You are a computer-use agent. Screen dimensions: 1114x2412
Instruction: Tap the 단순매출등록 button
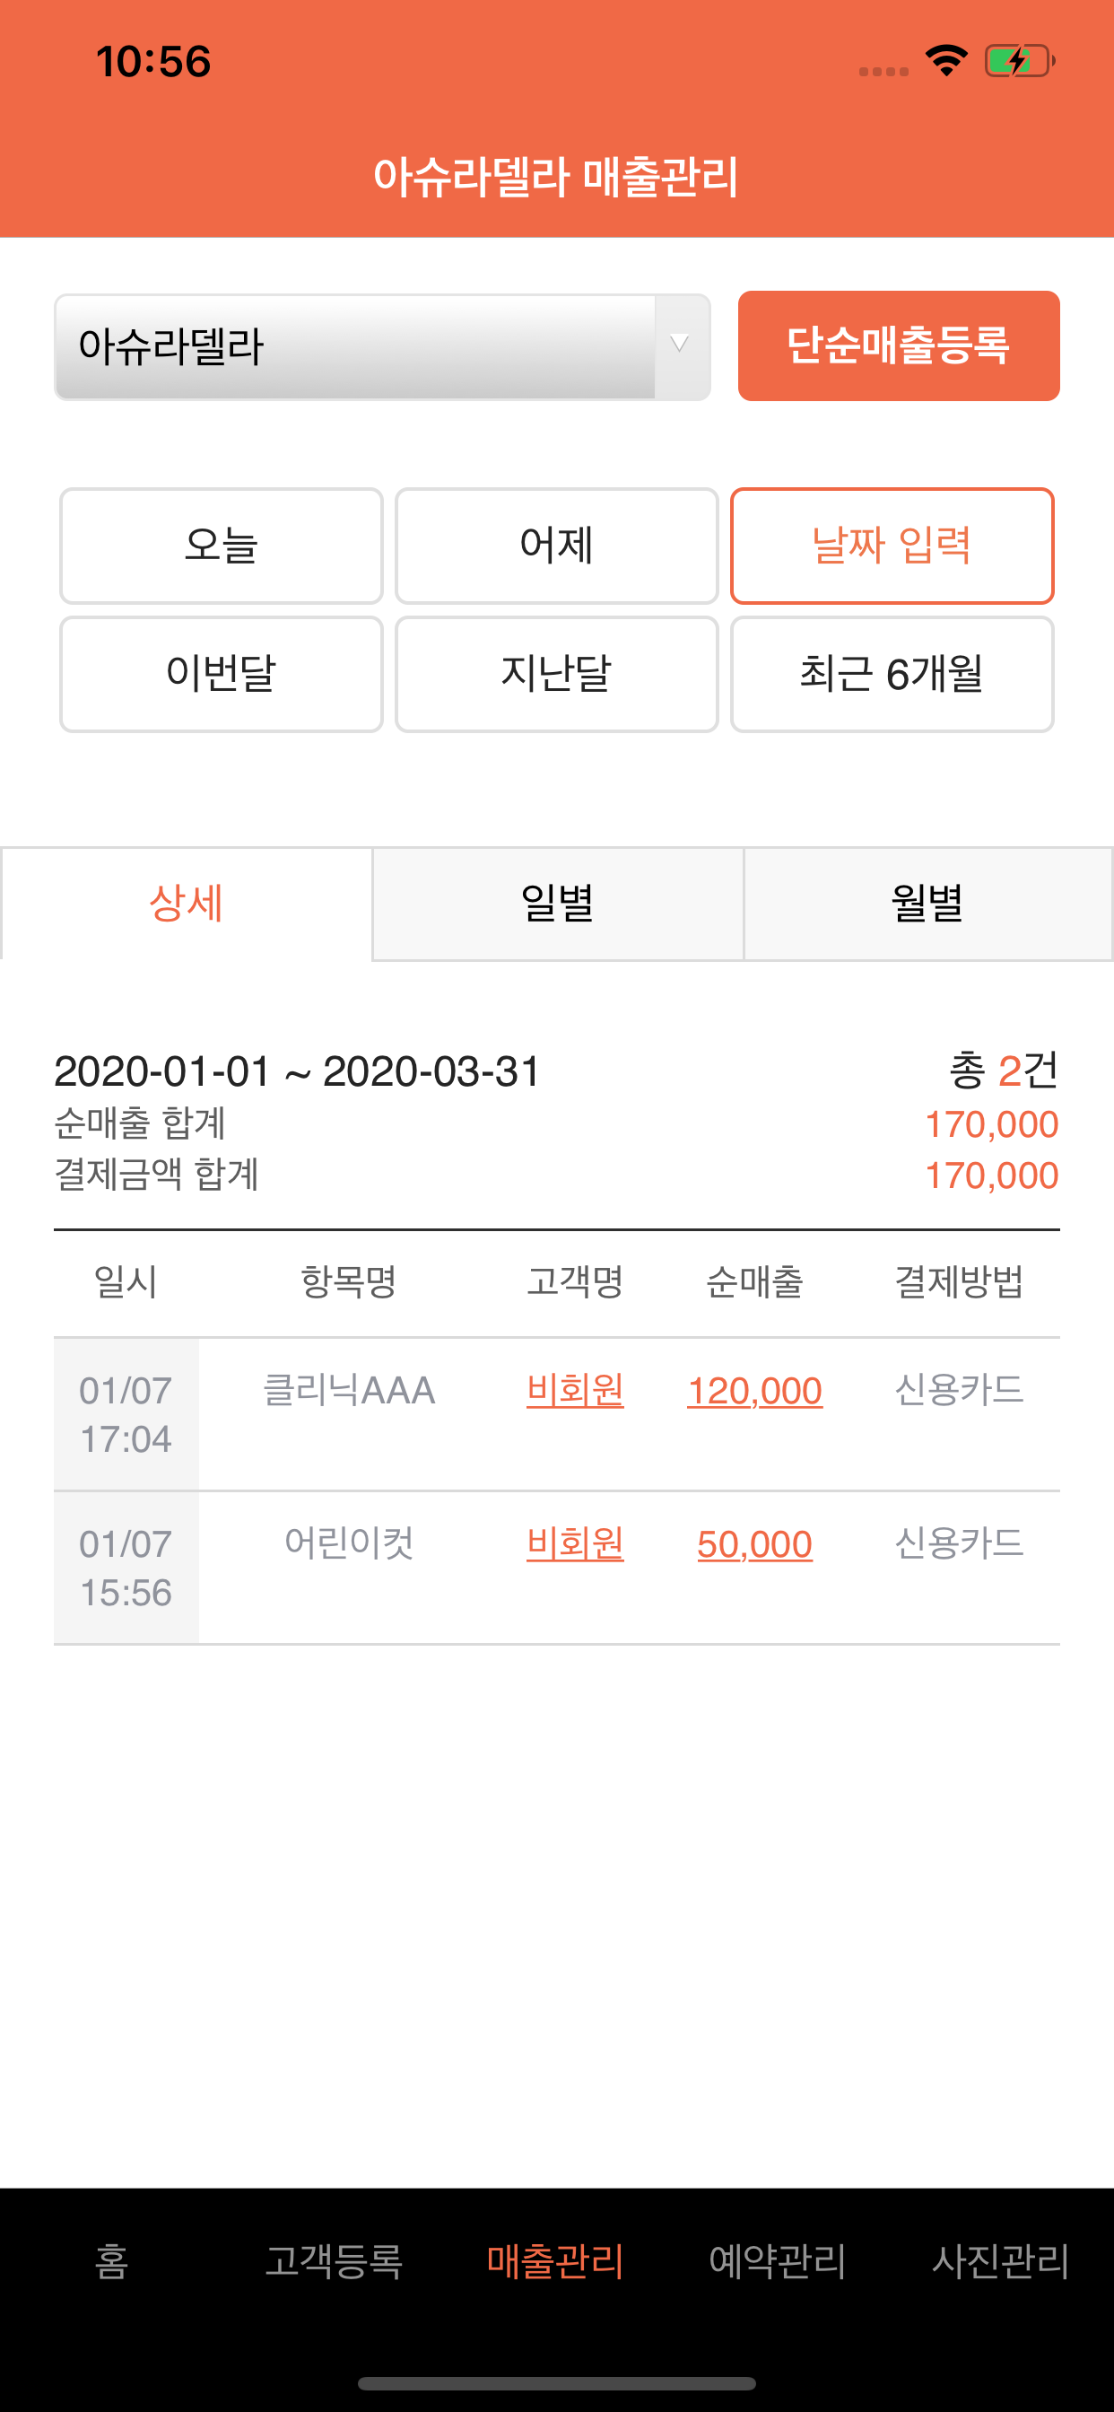point(899,345)
